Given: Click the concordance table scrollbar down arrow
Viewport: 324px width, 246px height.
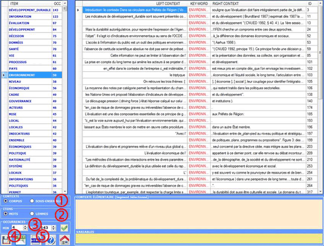Looking at the screenshot, I should pyautogui.click(x=320, y=191).
